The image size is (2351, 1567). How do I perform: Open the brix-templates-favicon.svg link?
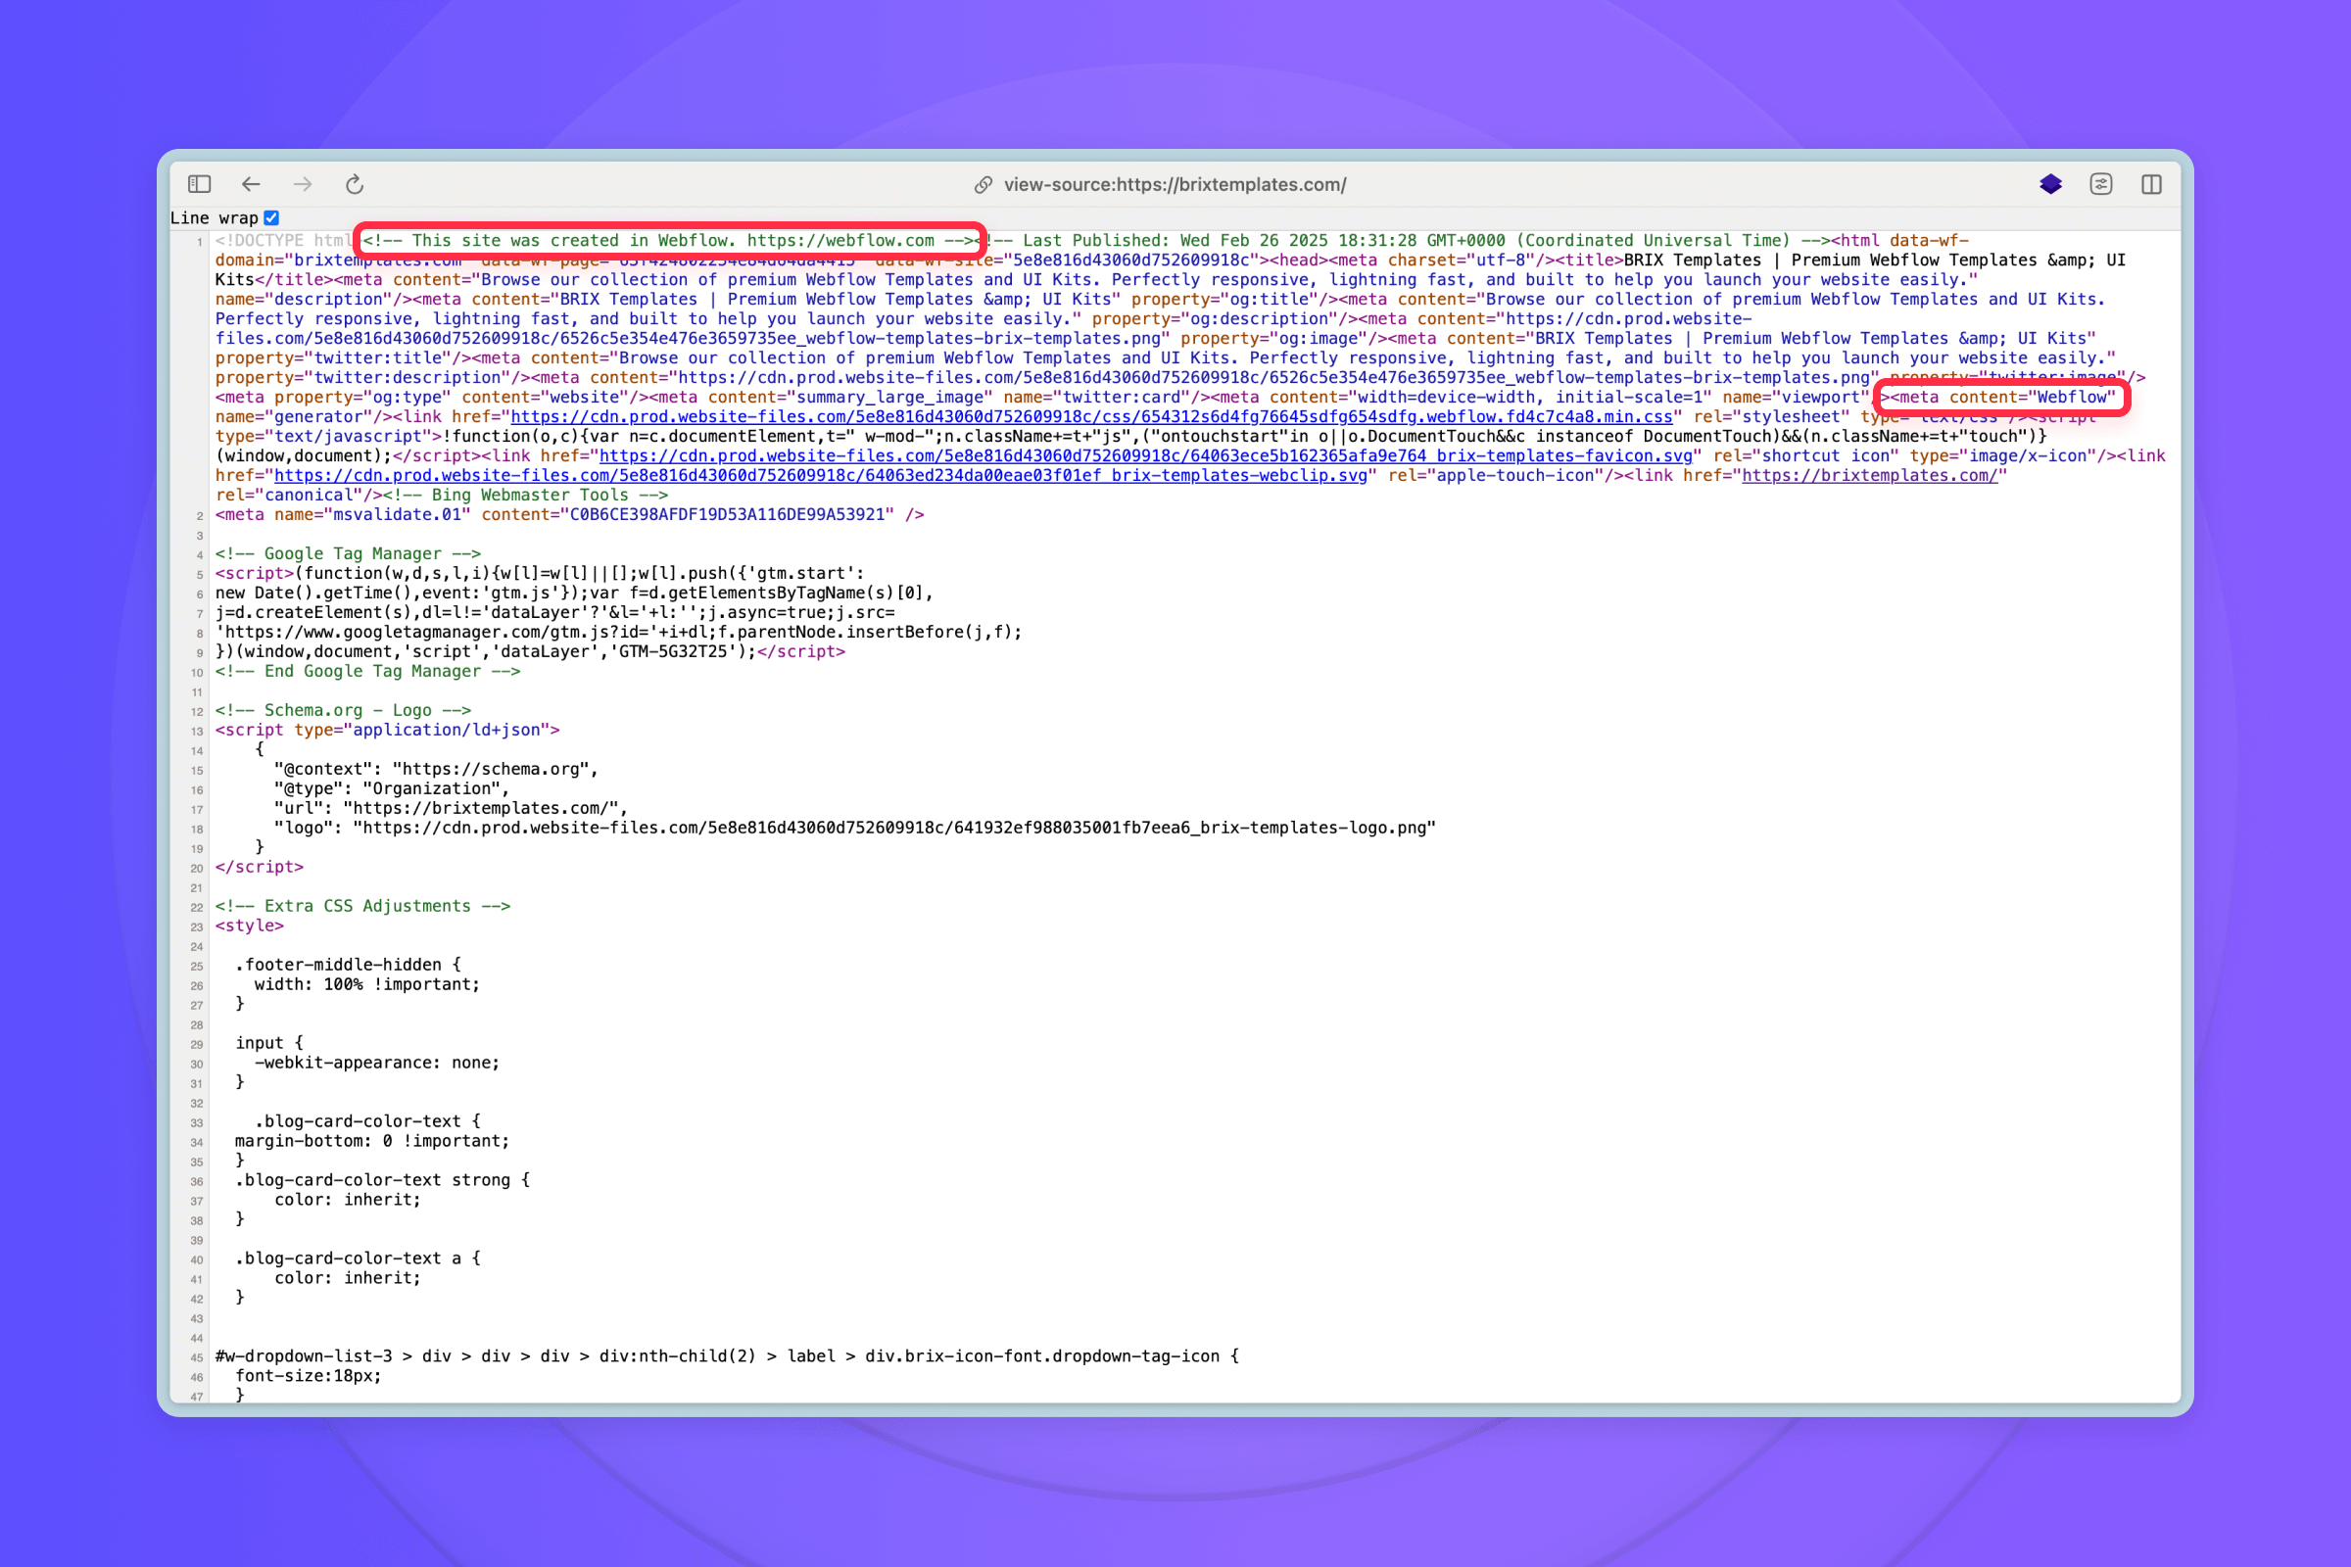(x=1145, y=455)
